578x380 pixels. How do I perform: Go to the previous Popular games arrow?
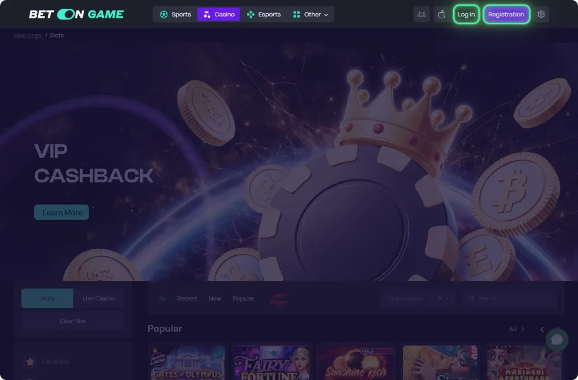[x=542, y=329]
